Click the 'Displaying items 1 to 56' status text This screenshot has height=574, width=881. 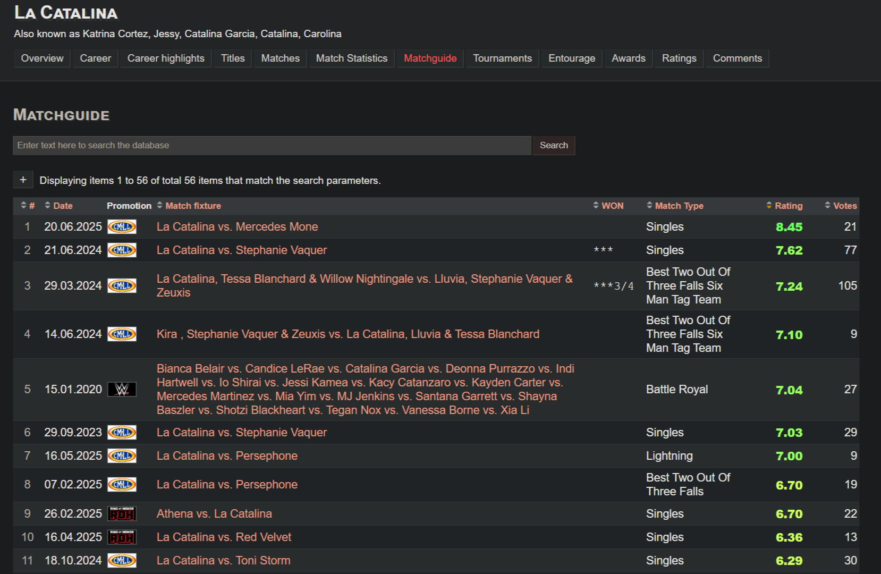tap(210, 181)
